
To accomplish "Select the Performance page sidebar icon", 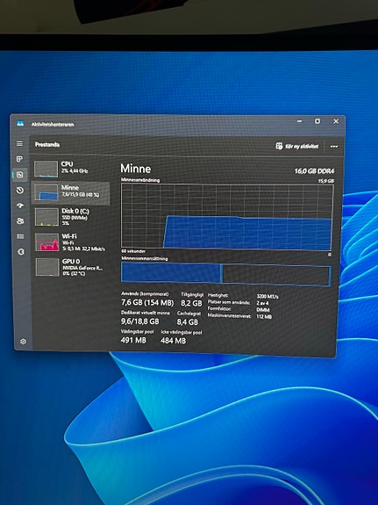I will [x=19, y=175].
